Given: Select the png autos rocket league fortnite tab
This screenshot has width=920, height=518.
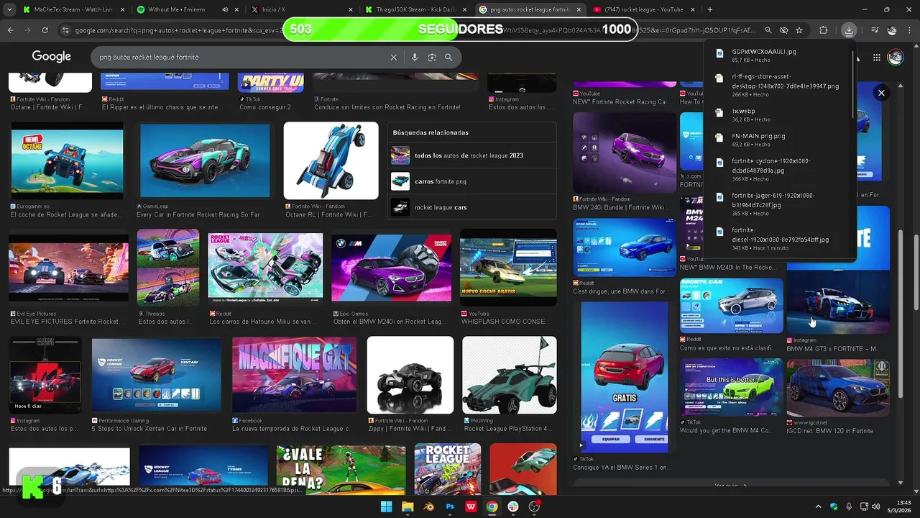Looking at the screenshot, I should coord(530,9).
